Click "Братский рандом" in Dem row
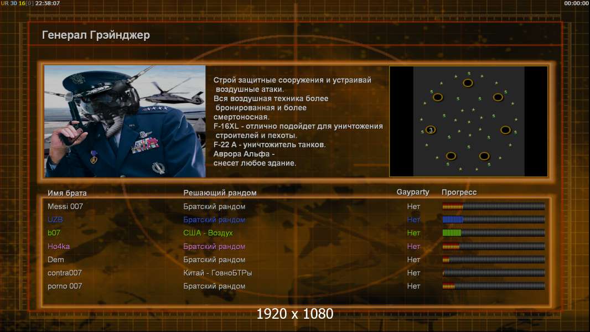 (214, 260)
